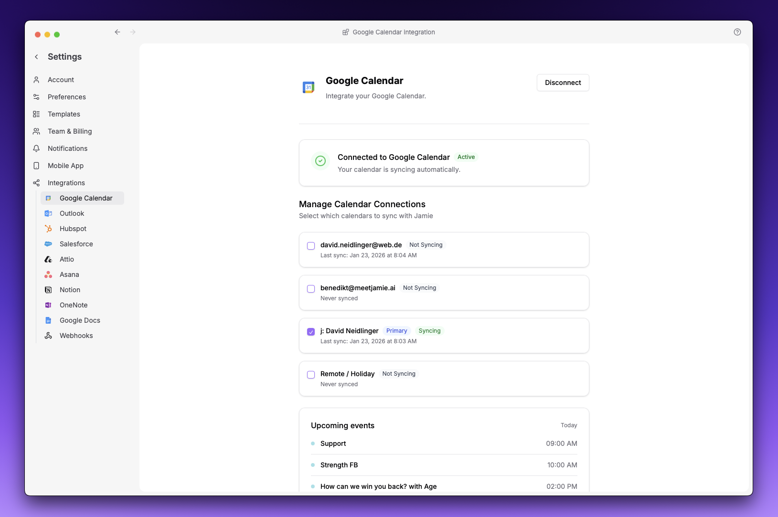This screenshot has width=778, height=517.
Task: Click the Asana integration icon
Action: tap(48, 274)
